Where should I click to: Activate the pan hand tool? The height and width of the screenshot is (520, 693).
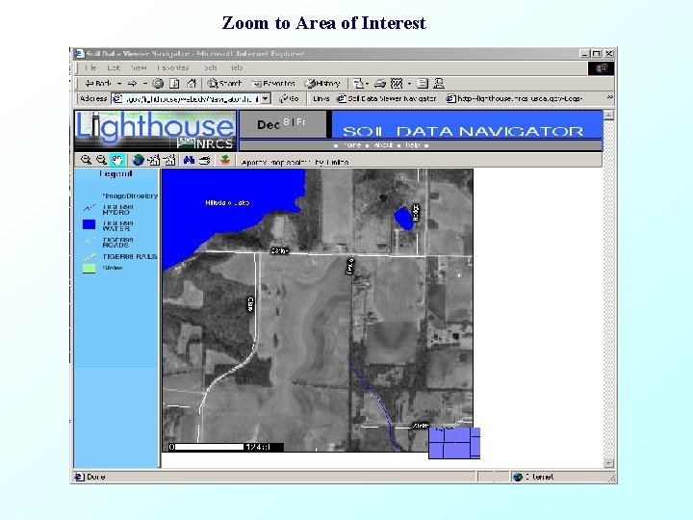(x=117, y=160)
